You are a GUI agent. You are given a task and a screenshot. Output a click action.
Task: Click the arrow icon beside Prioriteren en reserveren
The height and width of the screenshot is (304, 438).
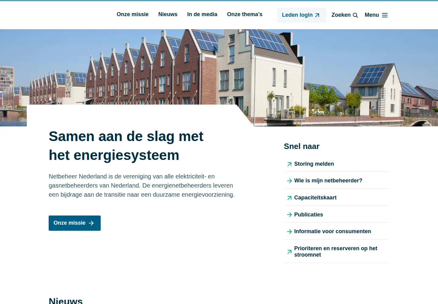pos(289,252)
